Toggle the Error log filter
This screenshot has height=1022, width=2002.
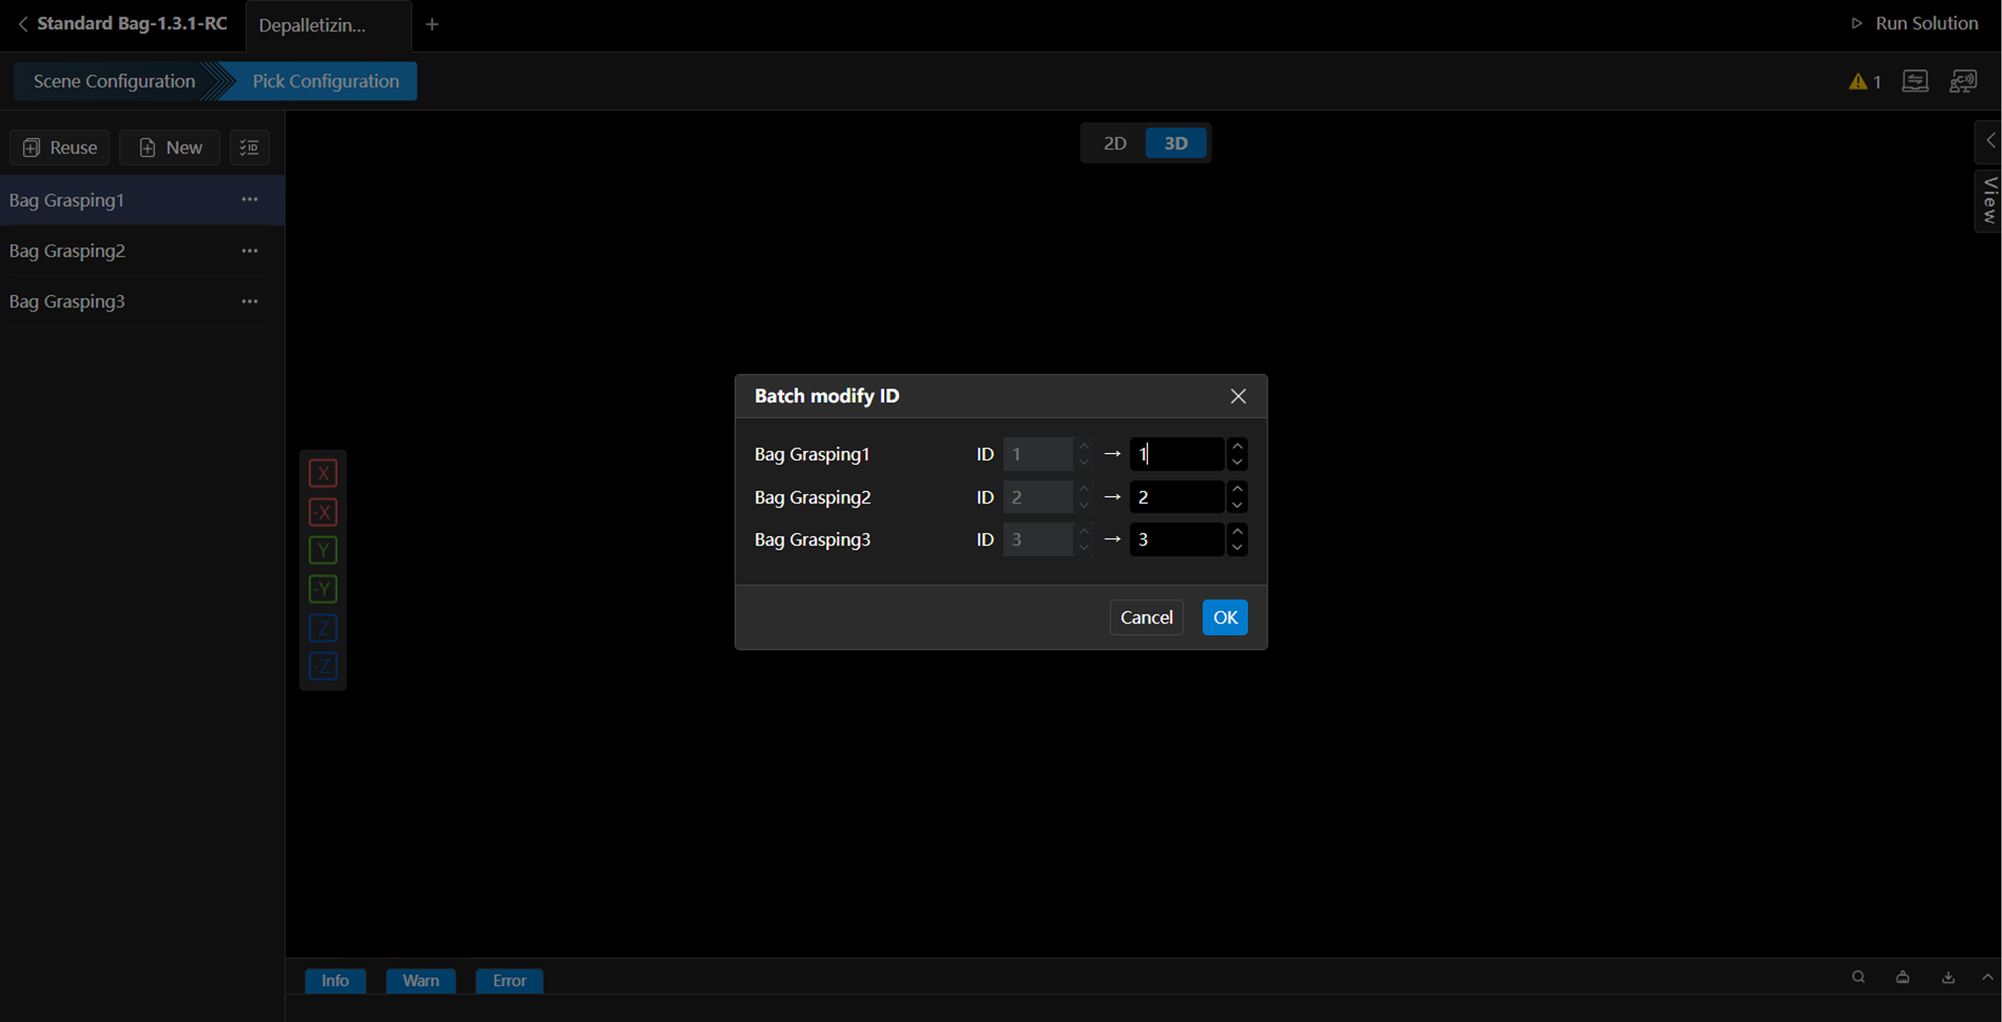(x=509, y=980)
